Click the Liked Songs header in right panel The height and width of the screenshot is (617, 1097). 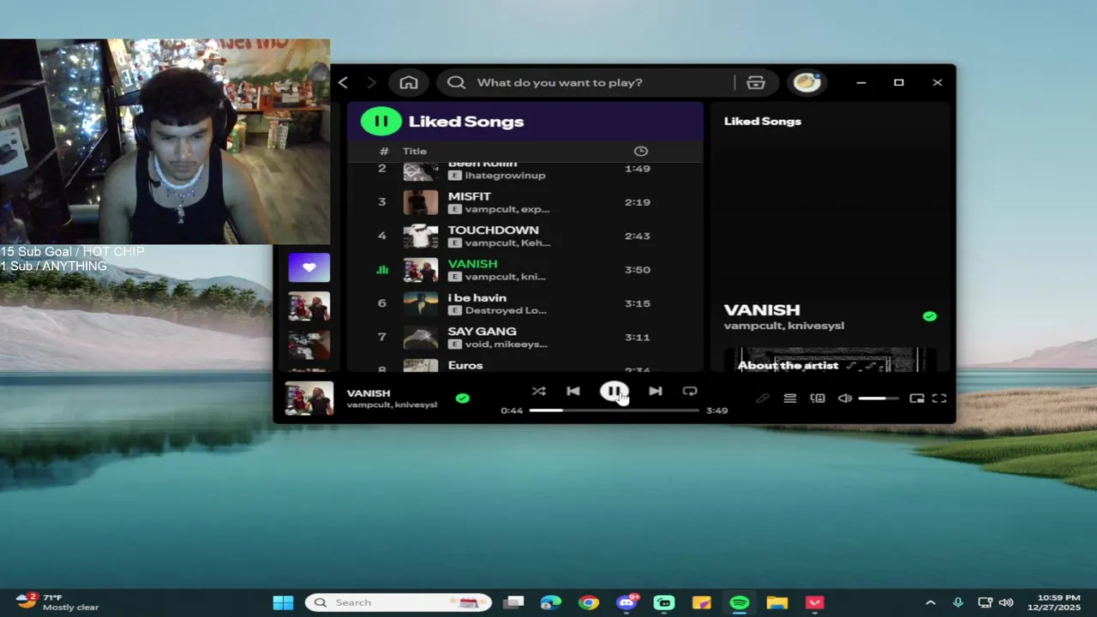pyautogui.click(x=763, y=121)
